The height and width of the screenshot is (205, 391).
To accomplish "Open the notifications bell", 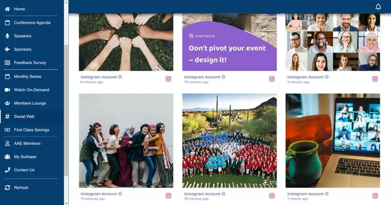I will click(x=378, y=7).
